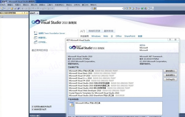
Task: Open the Toolbox via crossed-tools icon
Action: [139, 8]
